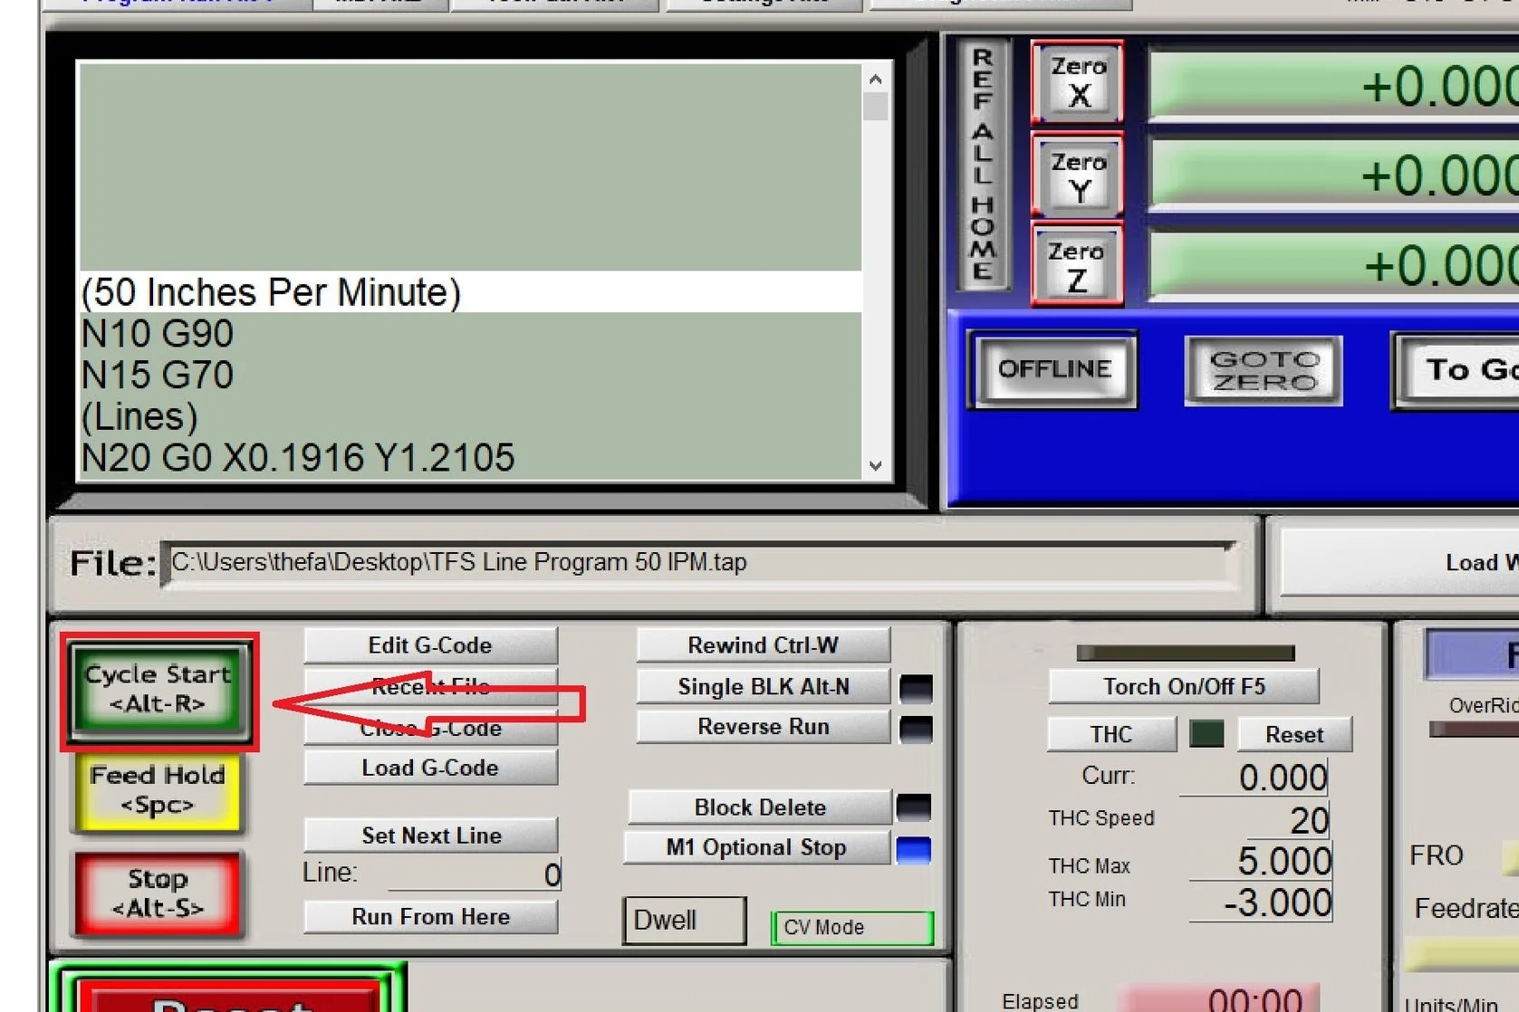
Task: Toggle Single BLK Alt-N mode
Action: (763, 687)
